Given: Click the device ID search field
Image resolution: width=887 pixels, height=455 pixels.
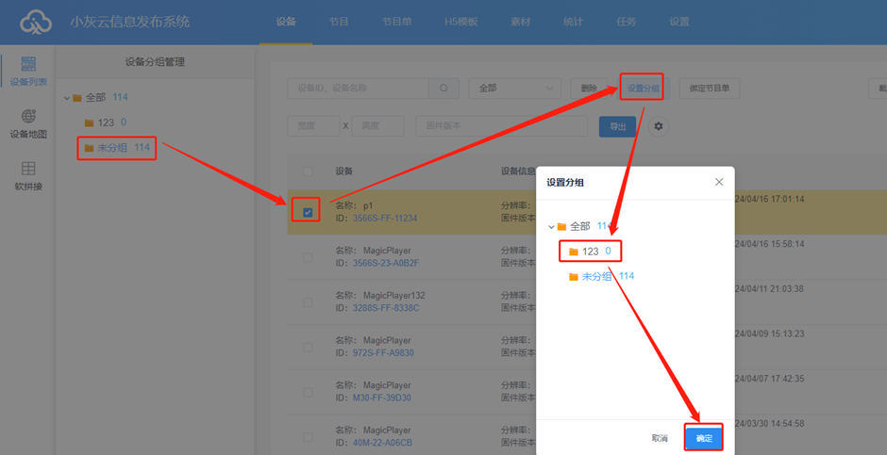Looking at the screenshot, I should (x=359, y=88).
